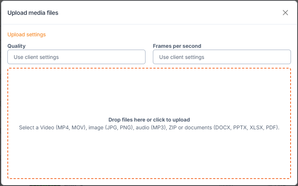Pick a frame rate from the Frames per second combo box

click(x=222, y=57)
